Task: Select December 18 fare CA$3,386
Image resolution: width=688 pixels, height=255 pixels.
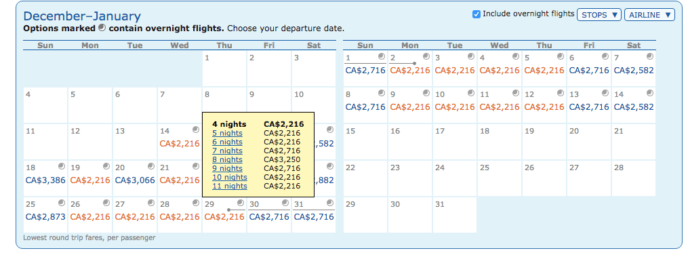Action: coord(45,180)
